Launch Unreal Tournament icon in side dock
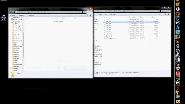The height and width of the screenshot is (104, 185). (177, 65)
